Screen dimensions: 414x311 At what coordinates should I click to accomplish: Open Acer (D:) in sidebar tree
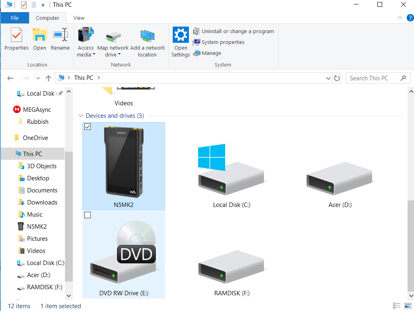point(34,275)
